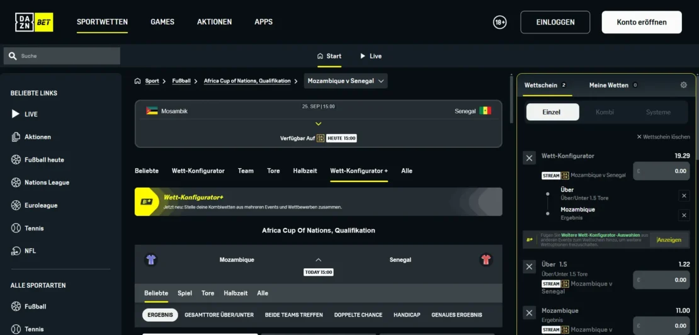Image resolution: width=699 pixels, height=335 pixels.
Task: Open the Meine Wetten tab
Action: coord(613,85)
